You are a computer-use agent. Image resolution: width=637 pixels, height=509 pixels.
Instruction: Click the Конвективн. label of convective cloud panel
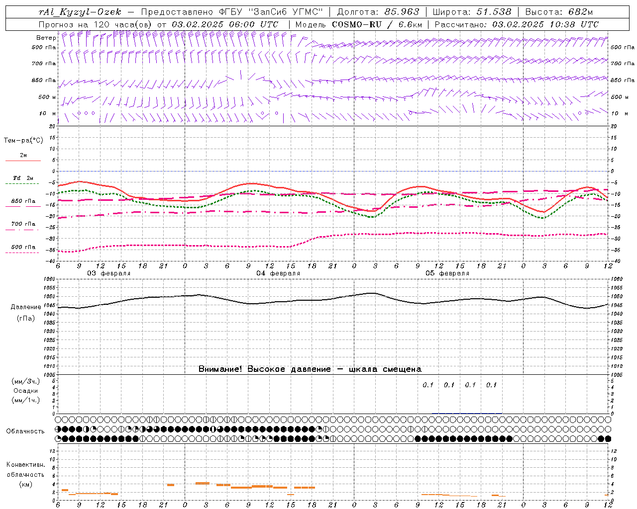[x=26, y=465]
